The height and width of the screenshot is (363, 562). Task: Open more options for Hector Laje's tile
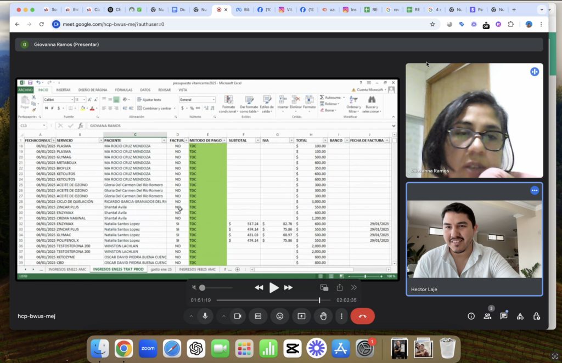[x=534, y=190]
